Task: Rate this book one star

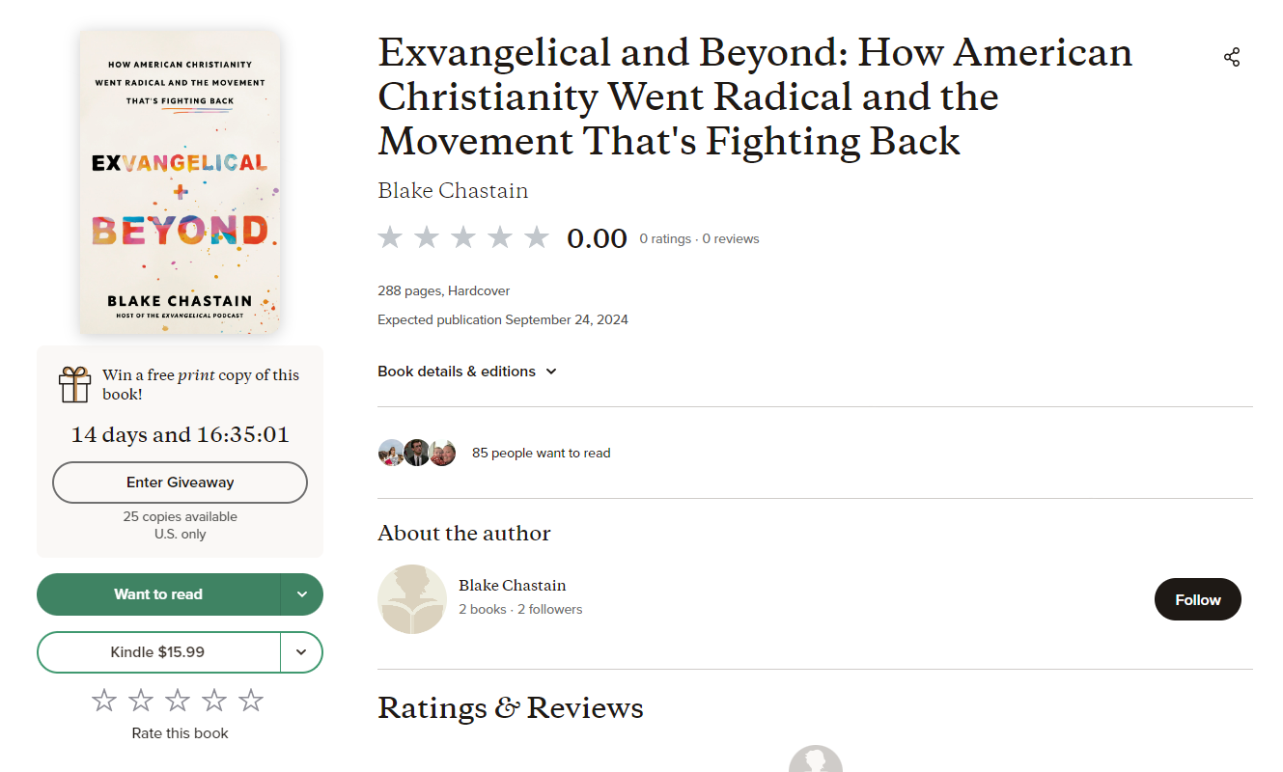Action: [x=104, y=701]
